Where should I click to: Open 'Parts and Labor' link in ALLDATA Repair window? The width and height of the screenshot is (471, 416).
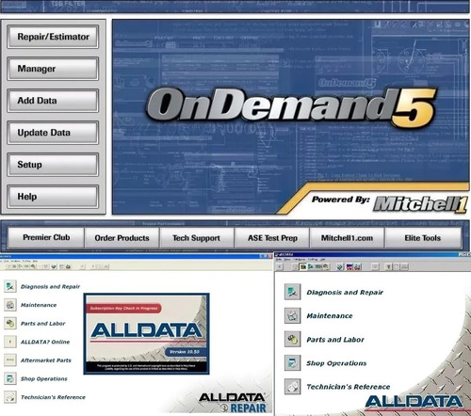(43, 324)
